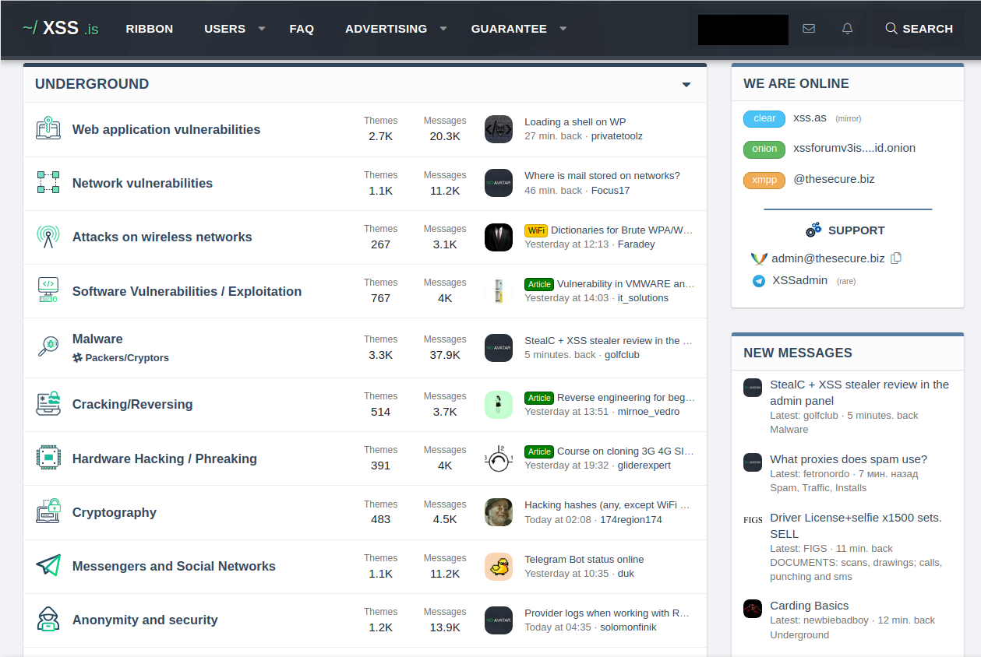Open the envelope messages icon
The height and width of the screenshot is (657, 981).
point(809,28)
